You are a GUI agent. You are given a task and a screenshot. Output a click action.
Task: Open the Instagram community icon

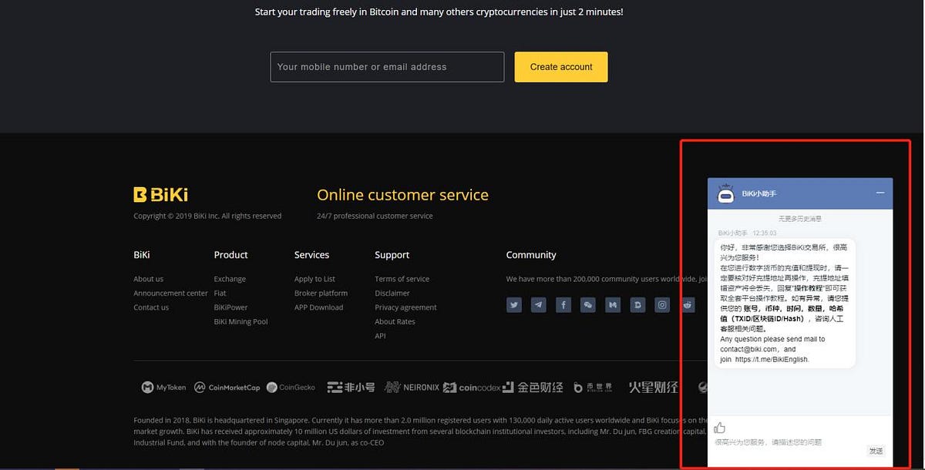click(x=662, y=305)
